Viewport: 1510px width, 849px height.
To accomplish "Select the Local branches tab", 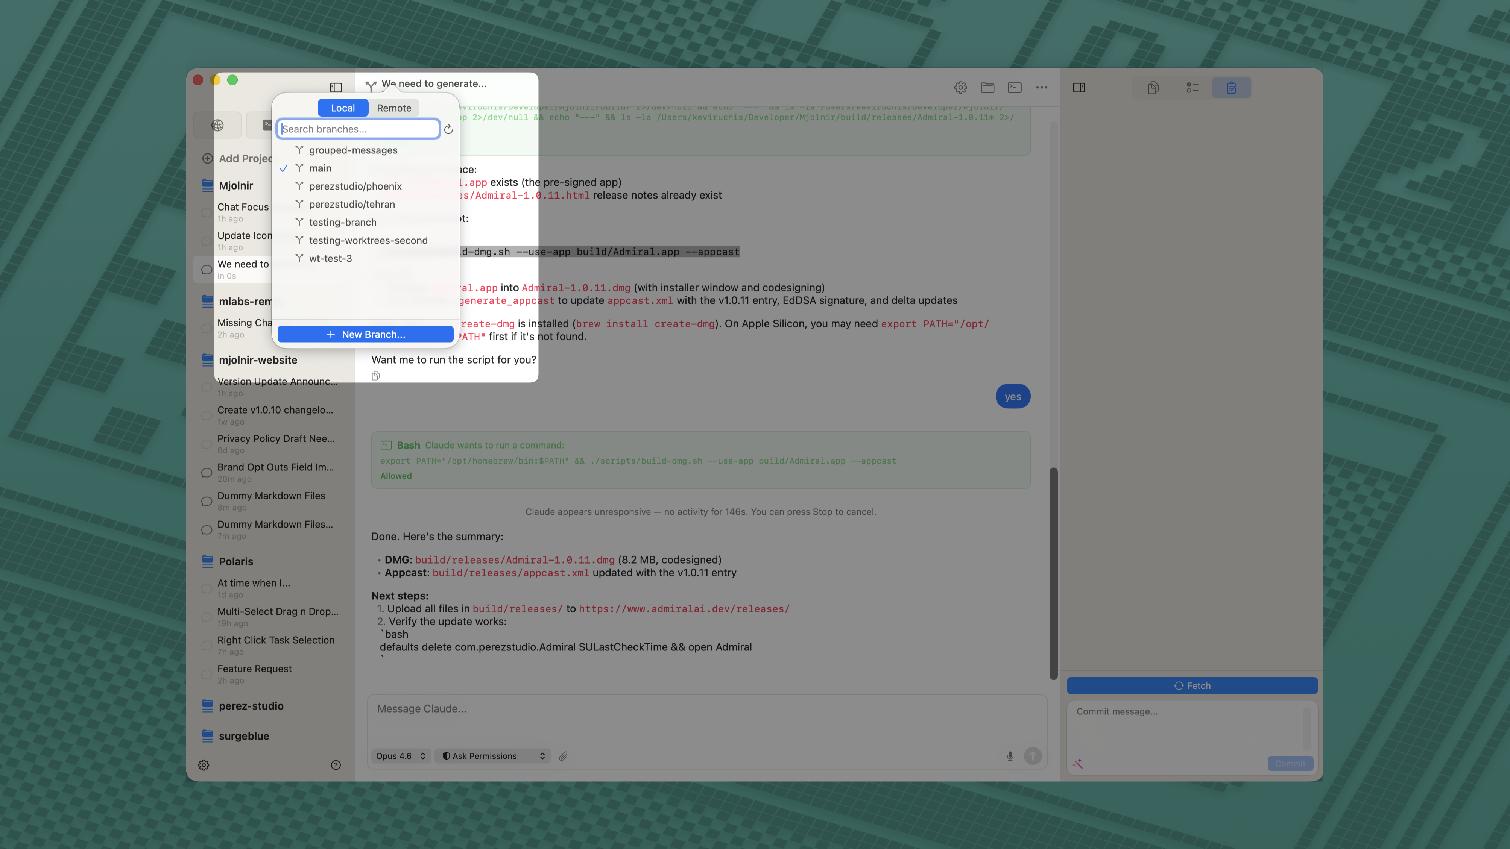I will [x=343, y=107].
